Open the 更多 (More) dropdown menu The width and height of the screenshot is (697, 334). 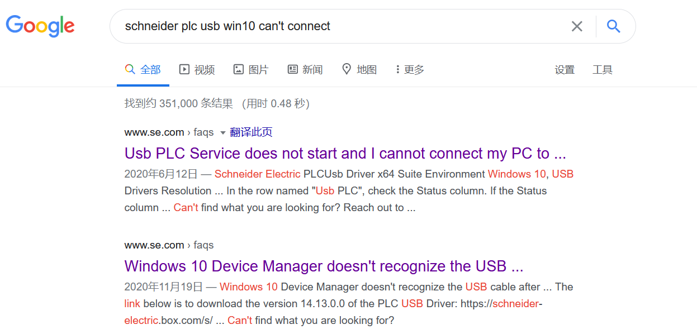(414, 69)
